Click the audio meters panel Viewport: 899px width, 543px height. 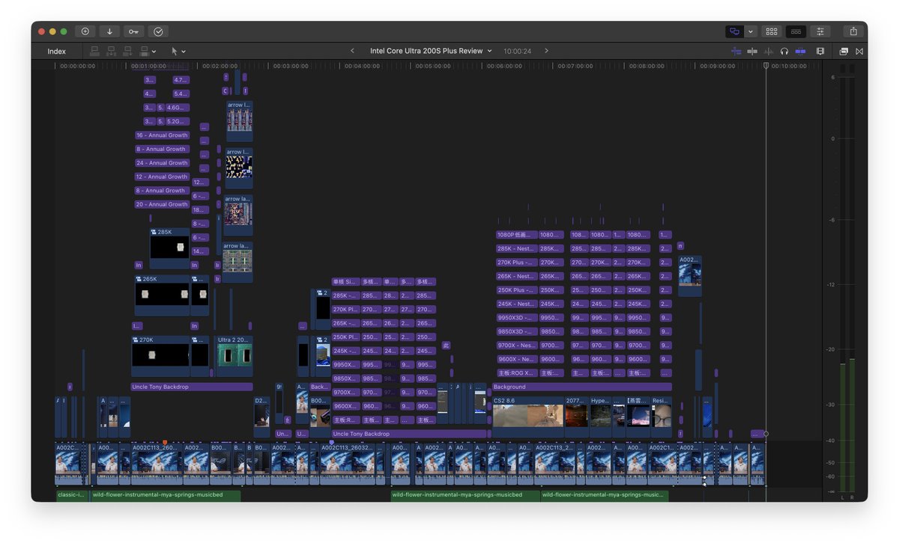(847, 280)
